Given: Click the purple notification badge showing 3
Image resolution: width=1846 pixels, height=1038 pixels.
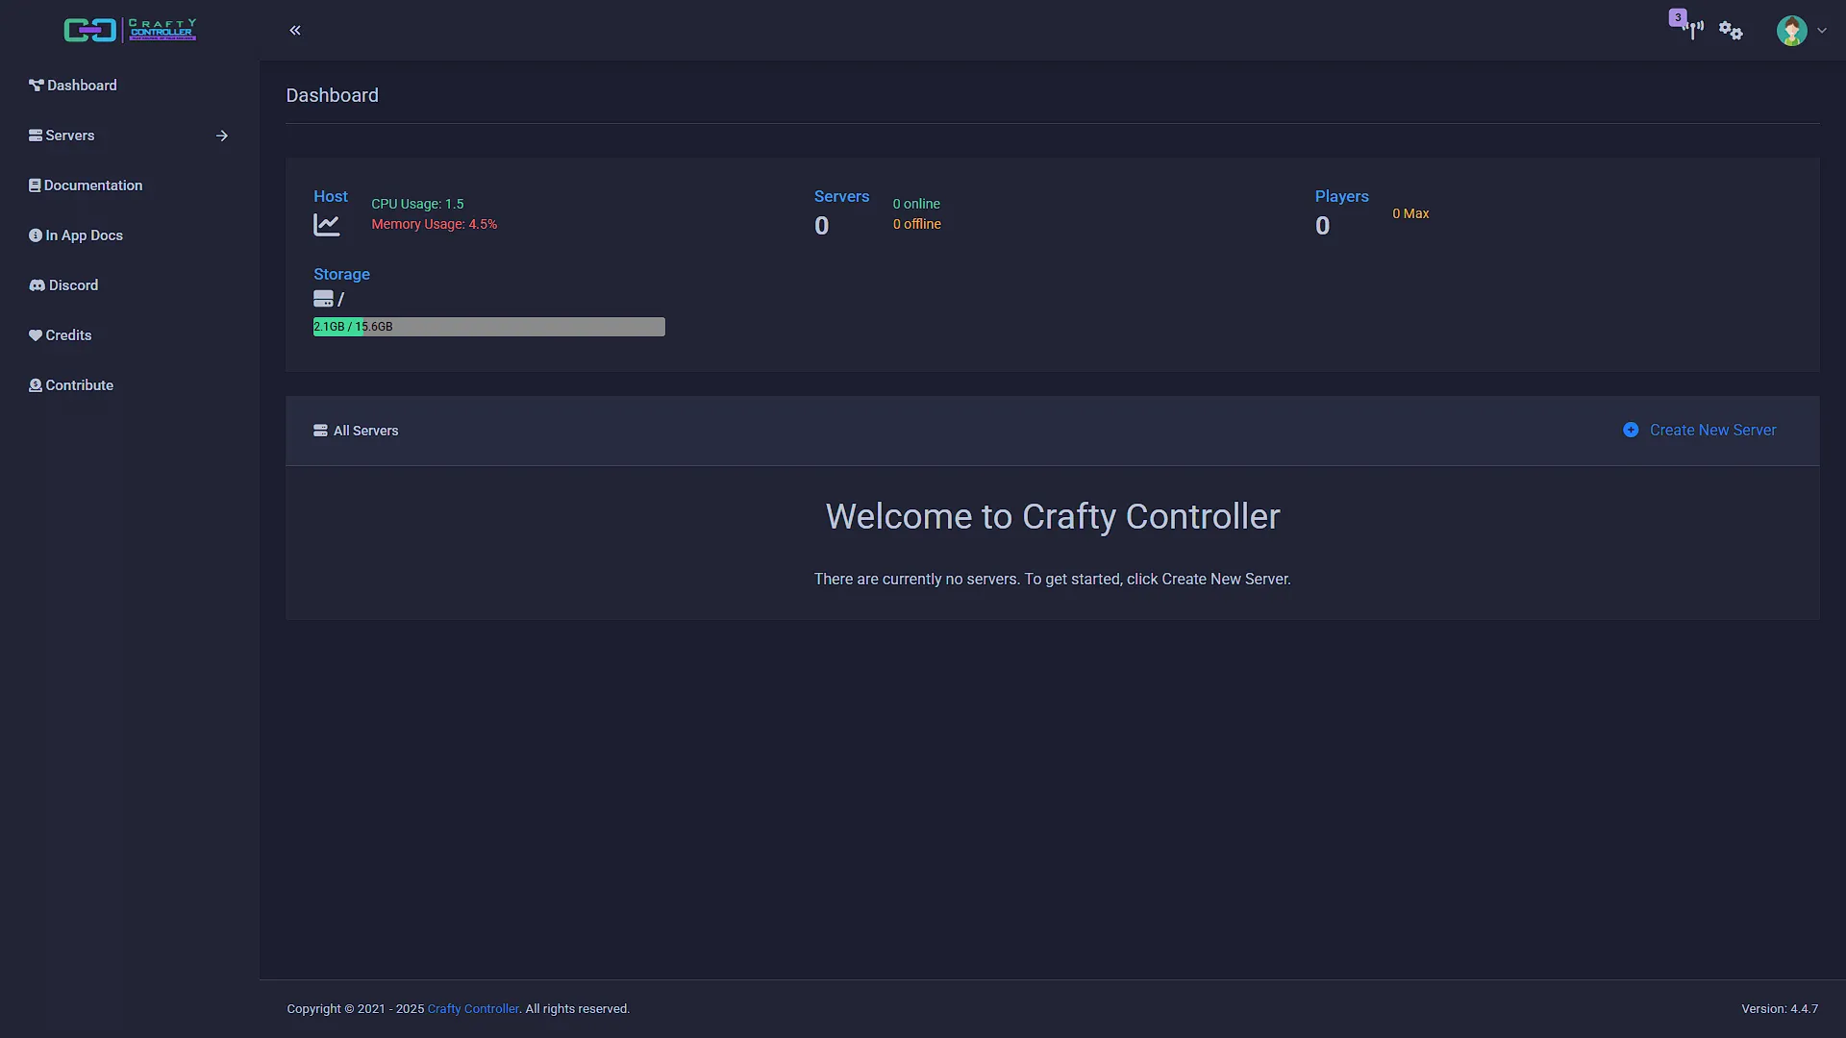Looking at the screenshot, I should tap(1678, 17).
